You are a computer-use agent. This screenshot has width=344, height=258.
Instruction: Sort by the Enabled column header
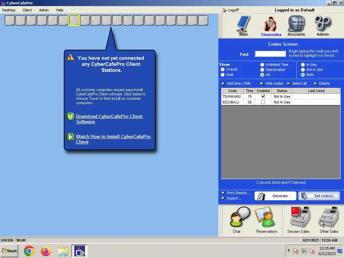pos(263,91)
